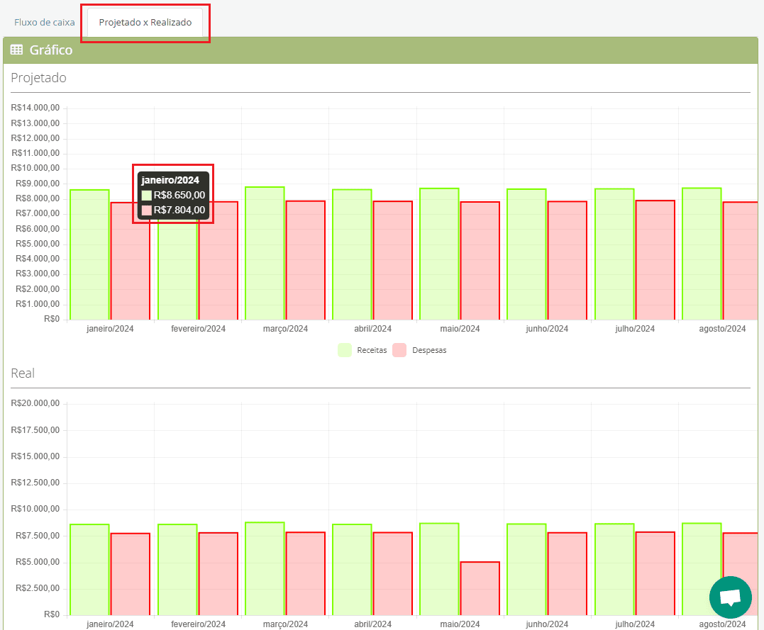Click R$7.804,00 value in the janeiro/2024 tooltip
Image resolution: width=764 pixels, height=630 pixels.
179,210
